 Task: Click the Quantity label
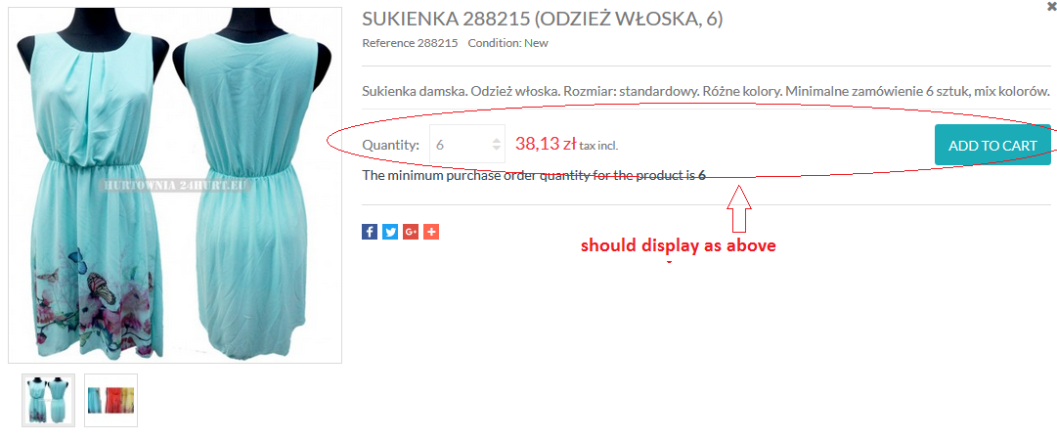[x=391, y=145]
